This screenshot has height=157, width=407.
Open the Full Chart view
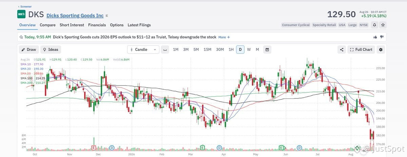(x=361, y=49)
